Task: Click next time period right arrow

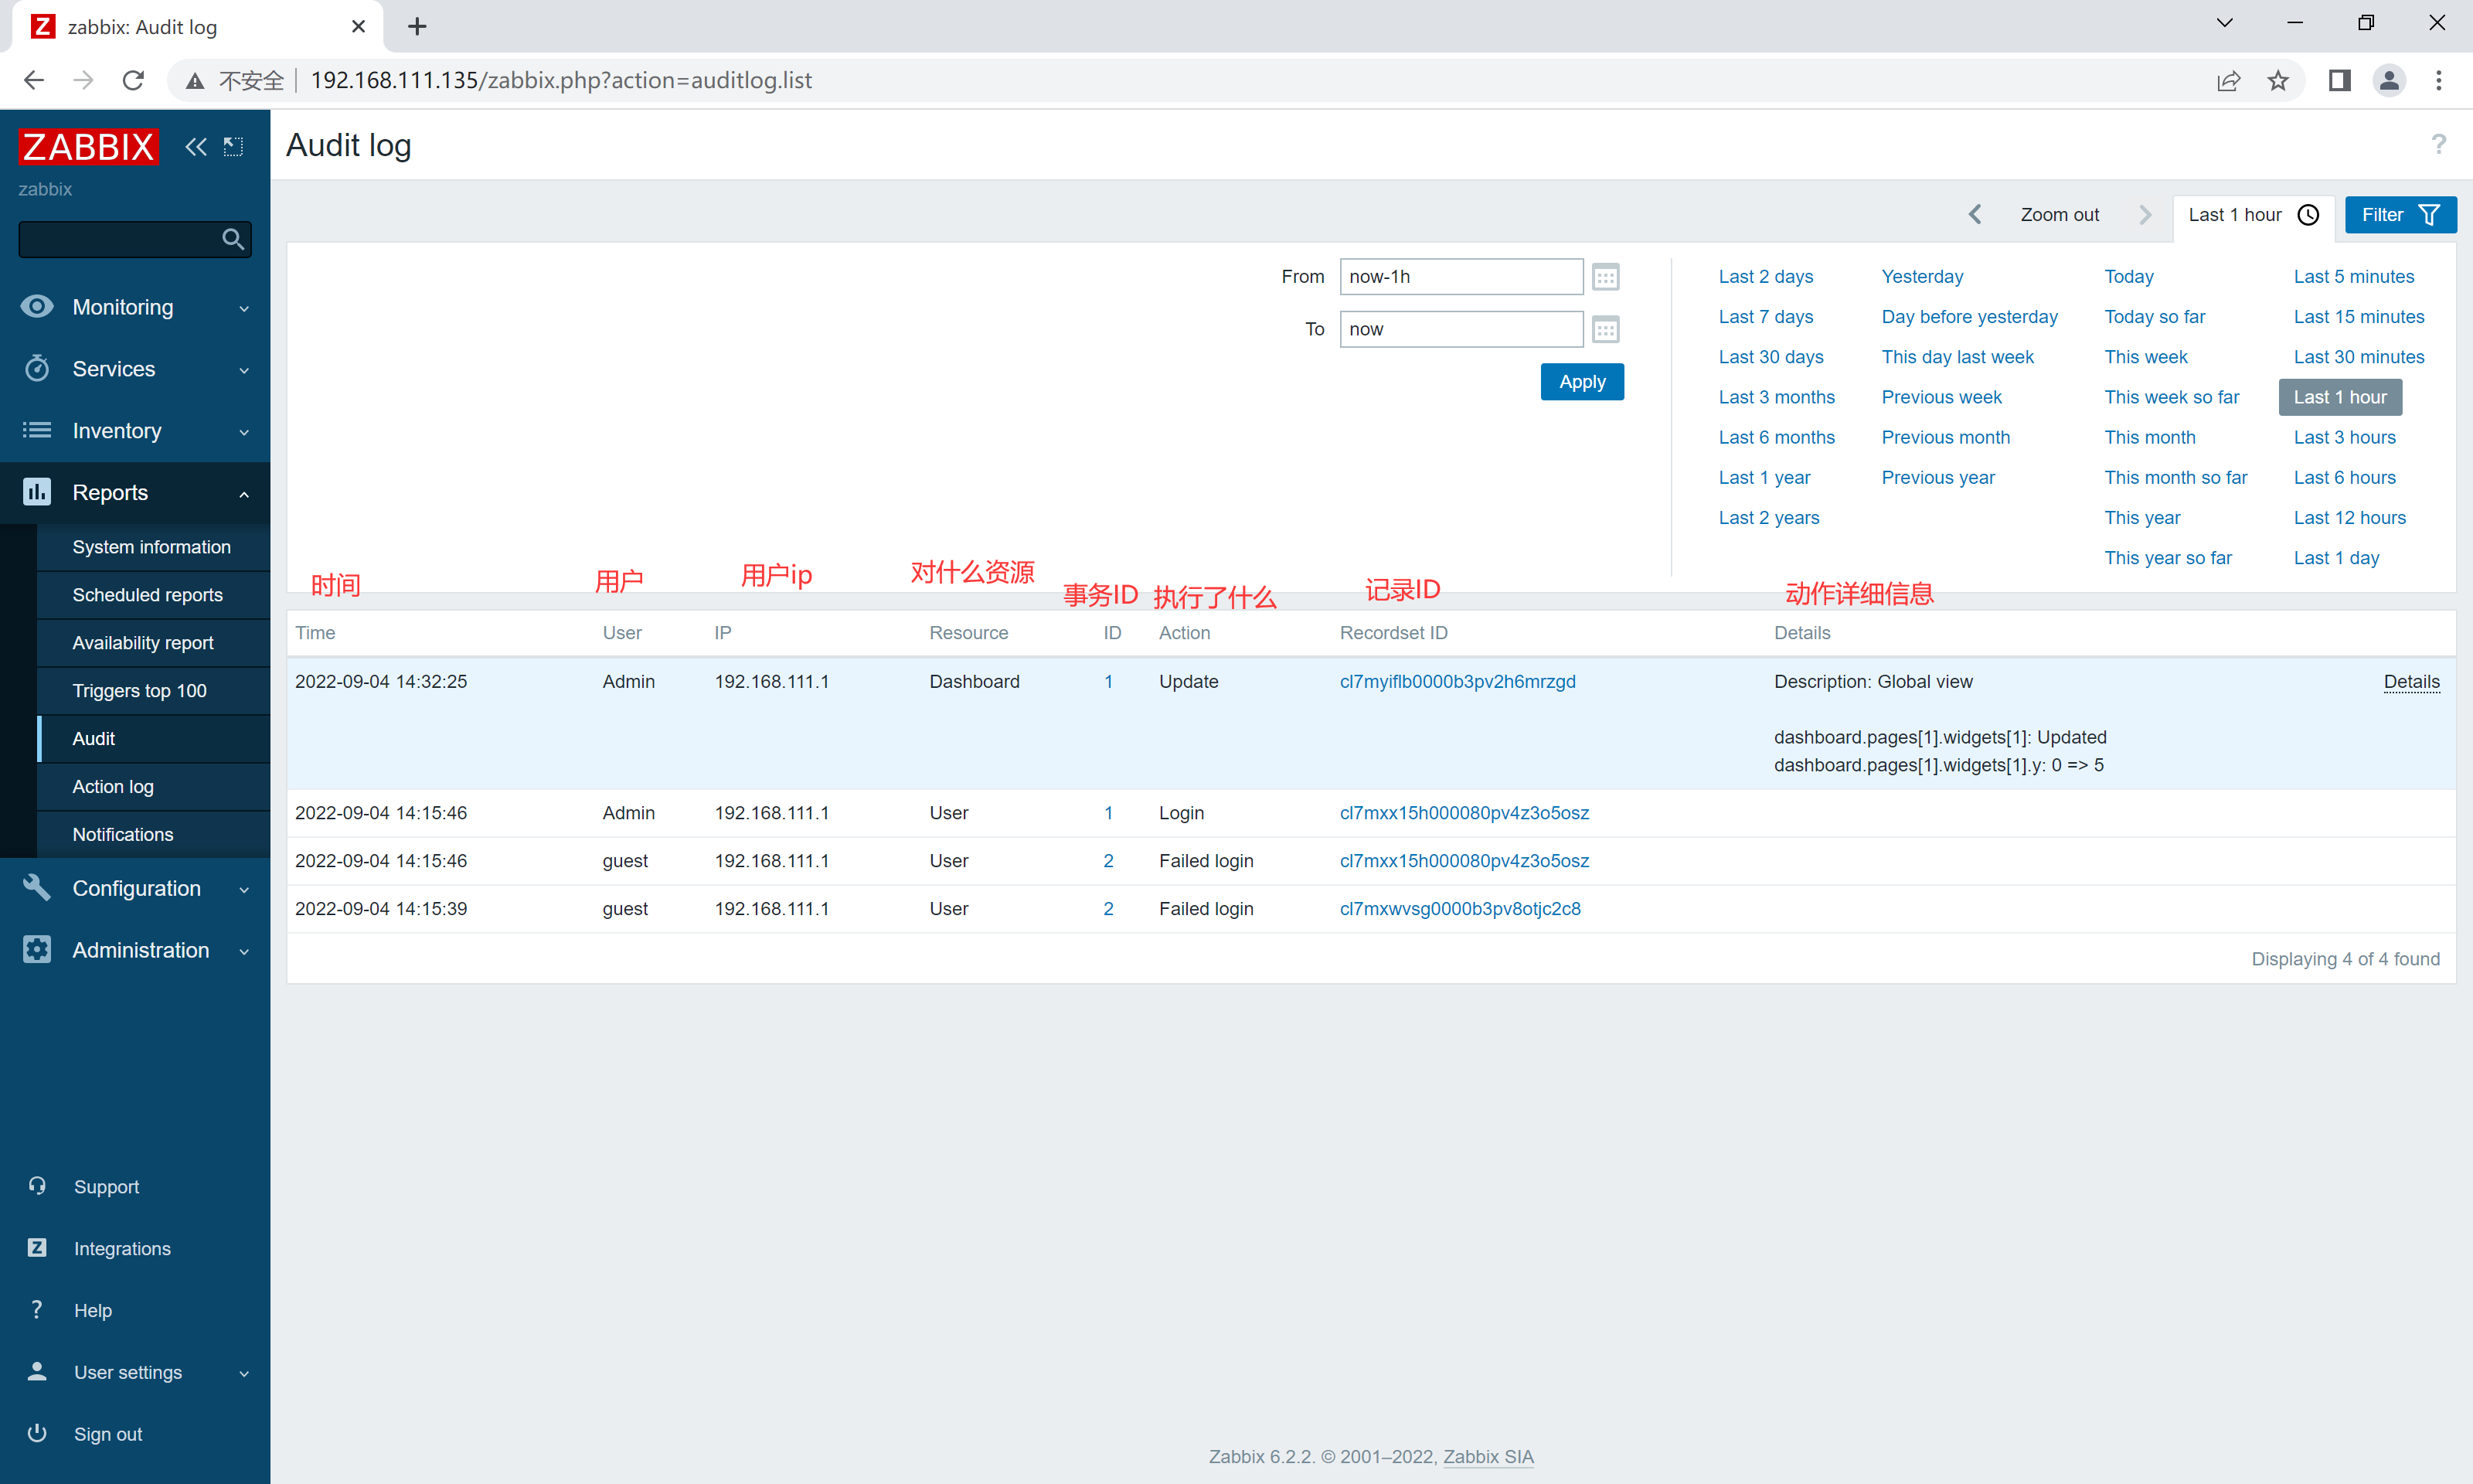Action: coord(2145,214)
